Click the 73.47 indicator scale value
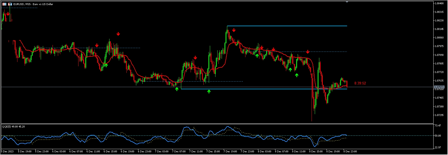 pos(438,126)
